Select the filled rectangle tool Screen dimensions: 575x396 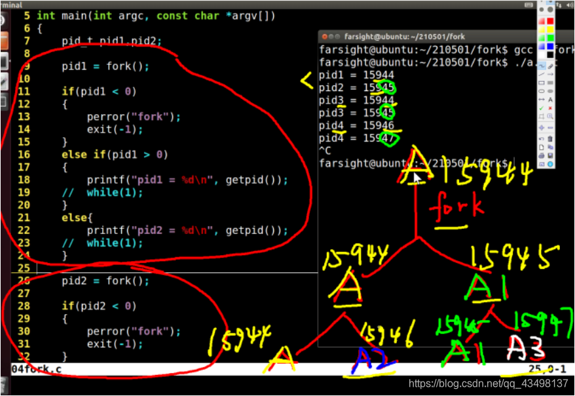(550, 83)
